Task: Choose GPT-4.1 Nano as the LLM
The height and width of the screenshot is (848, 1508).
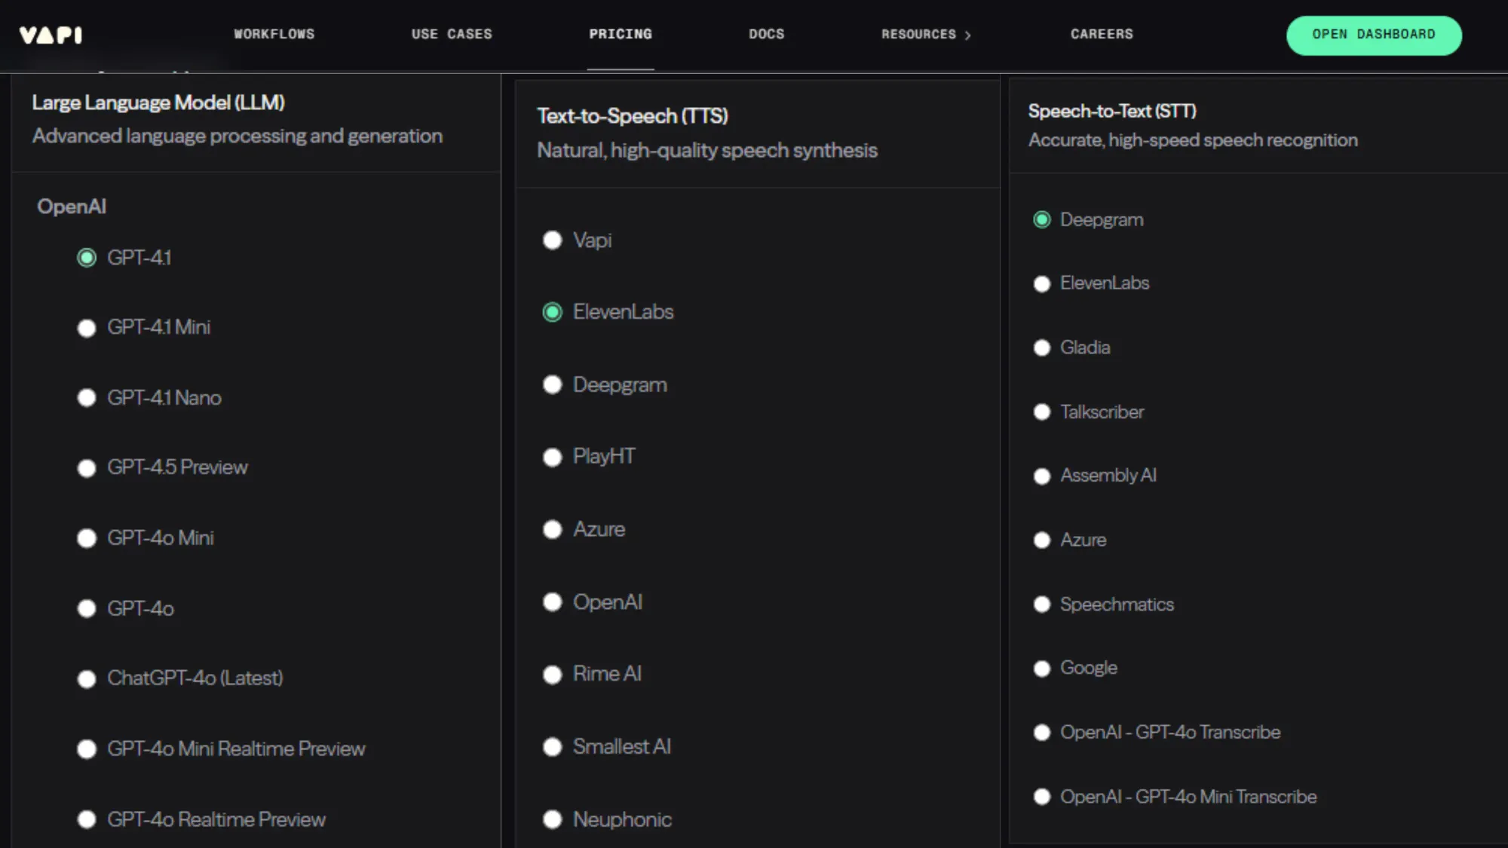Action: pos(87,398)
